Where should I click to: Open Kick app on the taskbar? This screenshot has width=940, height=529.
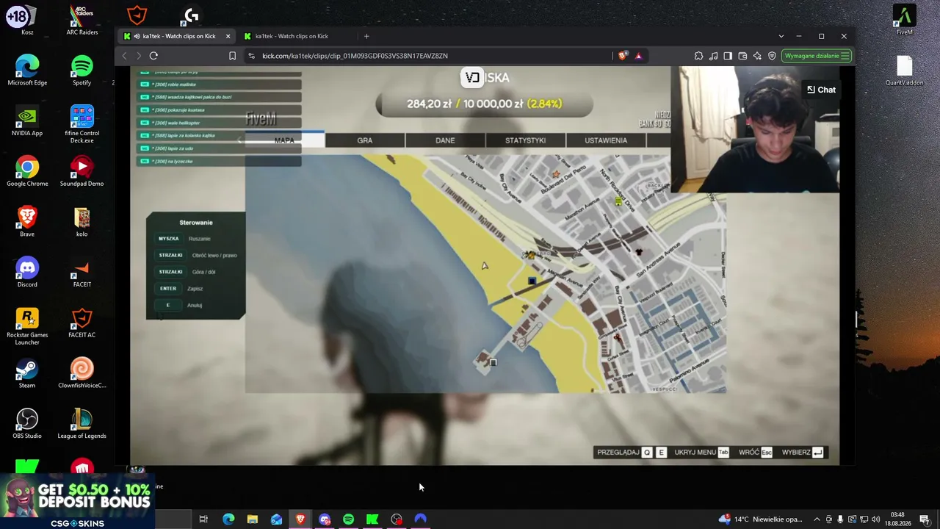(x=372, y=519)
